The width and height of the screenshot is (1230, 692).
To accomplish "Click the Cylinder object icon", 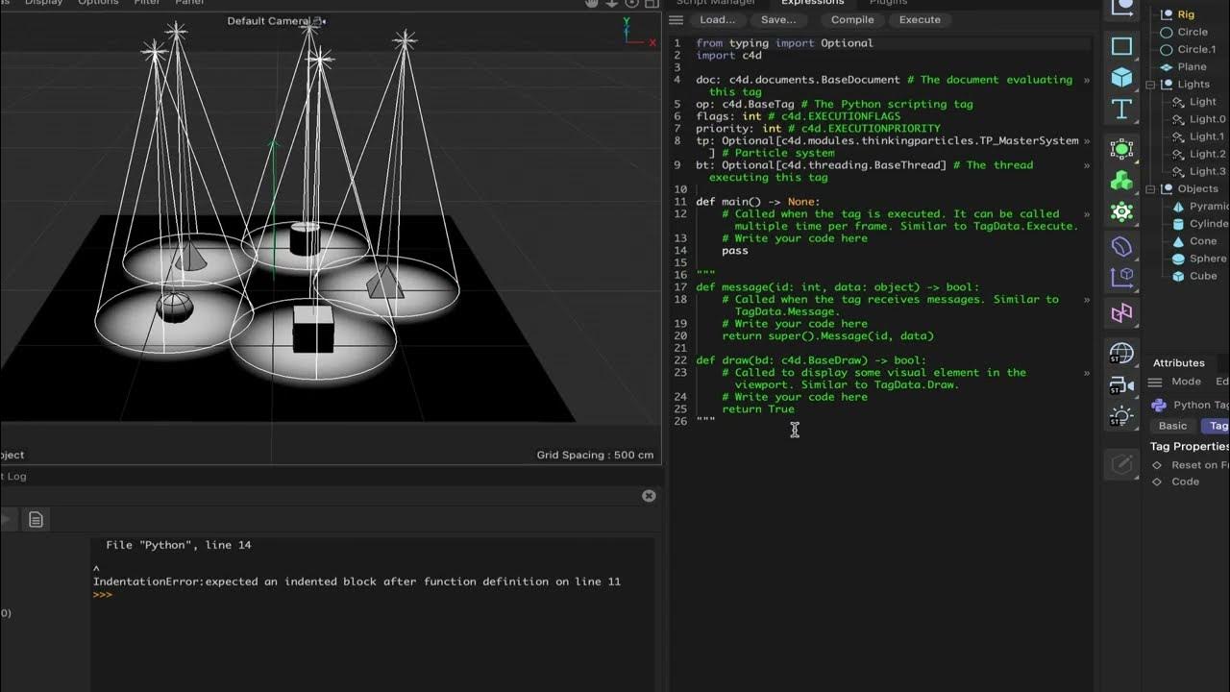I will coord(1179,224).
